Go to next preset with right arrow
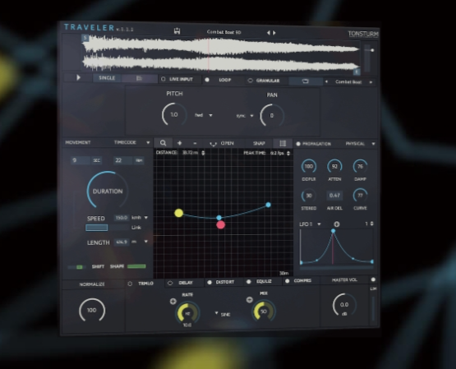456x369 pixels. point(274,33)
